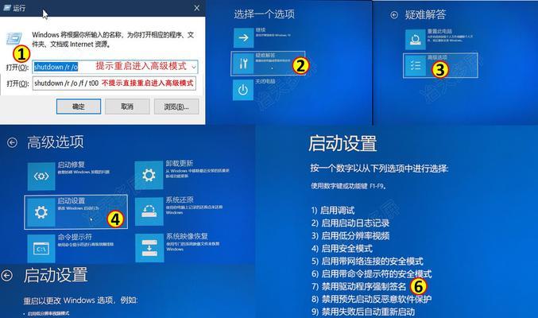This screenshot has width=538, height=318.
Task: Click the 按一个数字以从下列选项中进行选择 instruction
Action: pos(380,169)
